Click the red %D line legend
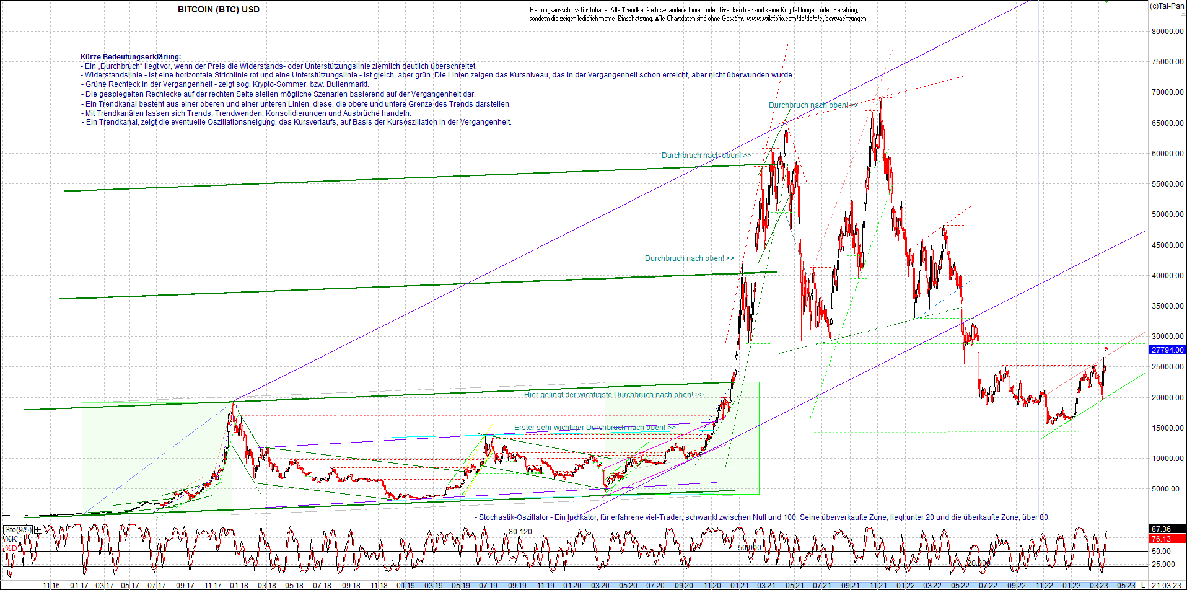 point(12,548)
